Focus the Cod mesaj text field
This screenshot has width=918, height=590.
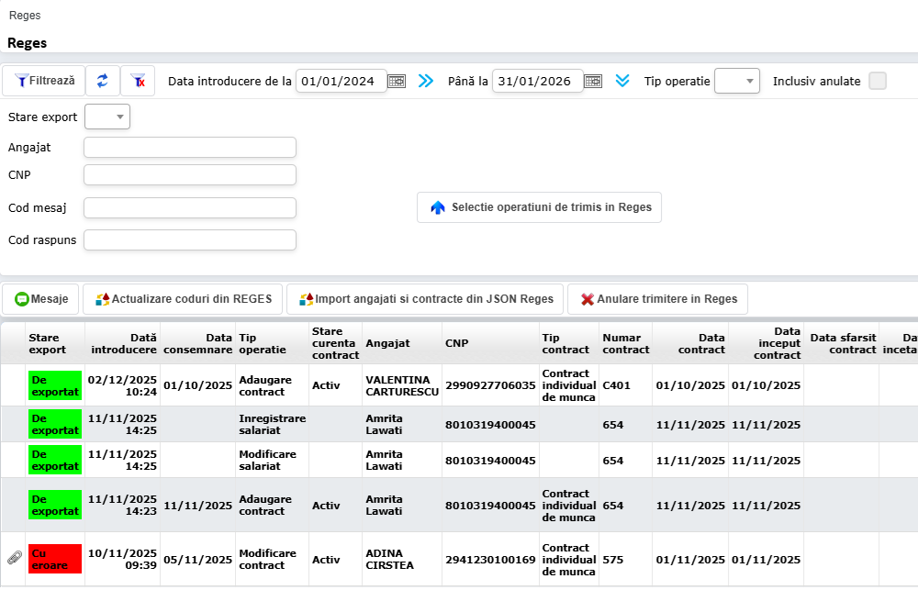pyautogui.click(x=190, y=207)
